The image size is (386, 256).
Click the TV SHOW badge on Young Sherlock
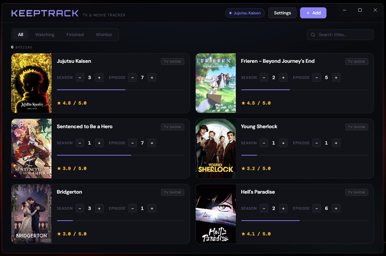coord(357,127)
